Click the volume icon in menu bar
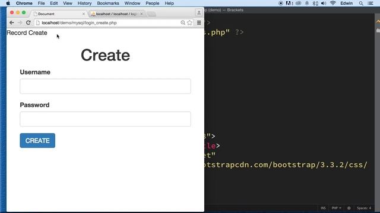Image resolution: width=380 pixels, height=213 pixels. (x=324, y=3)
